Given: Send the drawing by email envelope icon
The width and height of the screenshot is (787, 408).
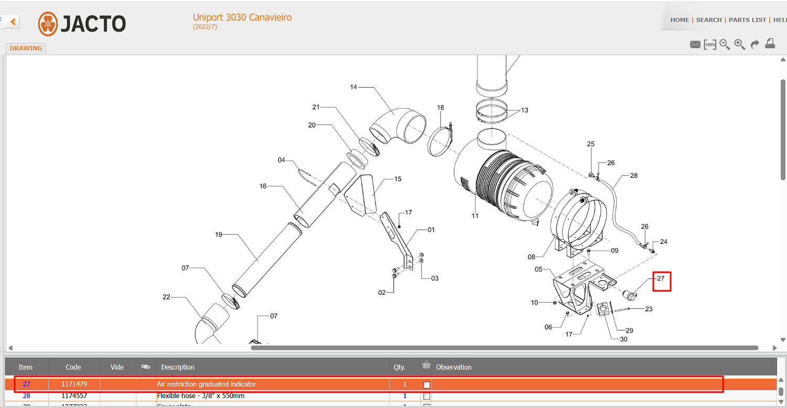Looking at the screenshot, I should pos(695,45).
